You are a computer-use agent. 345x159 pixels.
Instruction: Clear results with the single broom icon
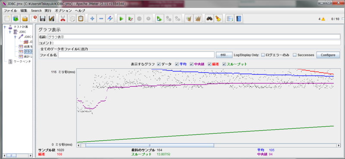(189, 19)
